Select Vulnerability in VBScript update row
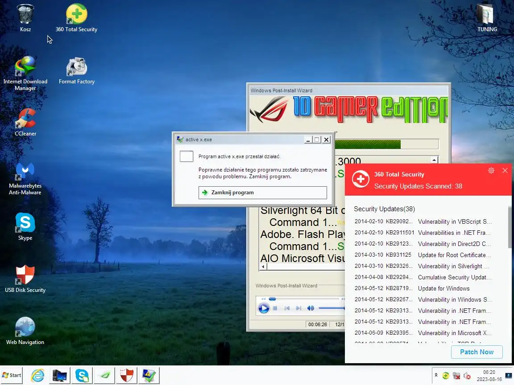The width and height of the screenshot is (514, 385). pyautogui.click(x=423, y=221)
